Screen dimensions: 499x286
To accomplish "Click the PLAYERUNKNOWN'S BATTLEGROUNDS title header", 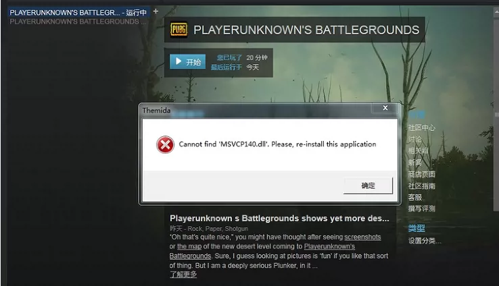I will (306, 30).
